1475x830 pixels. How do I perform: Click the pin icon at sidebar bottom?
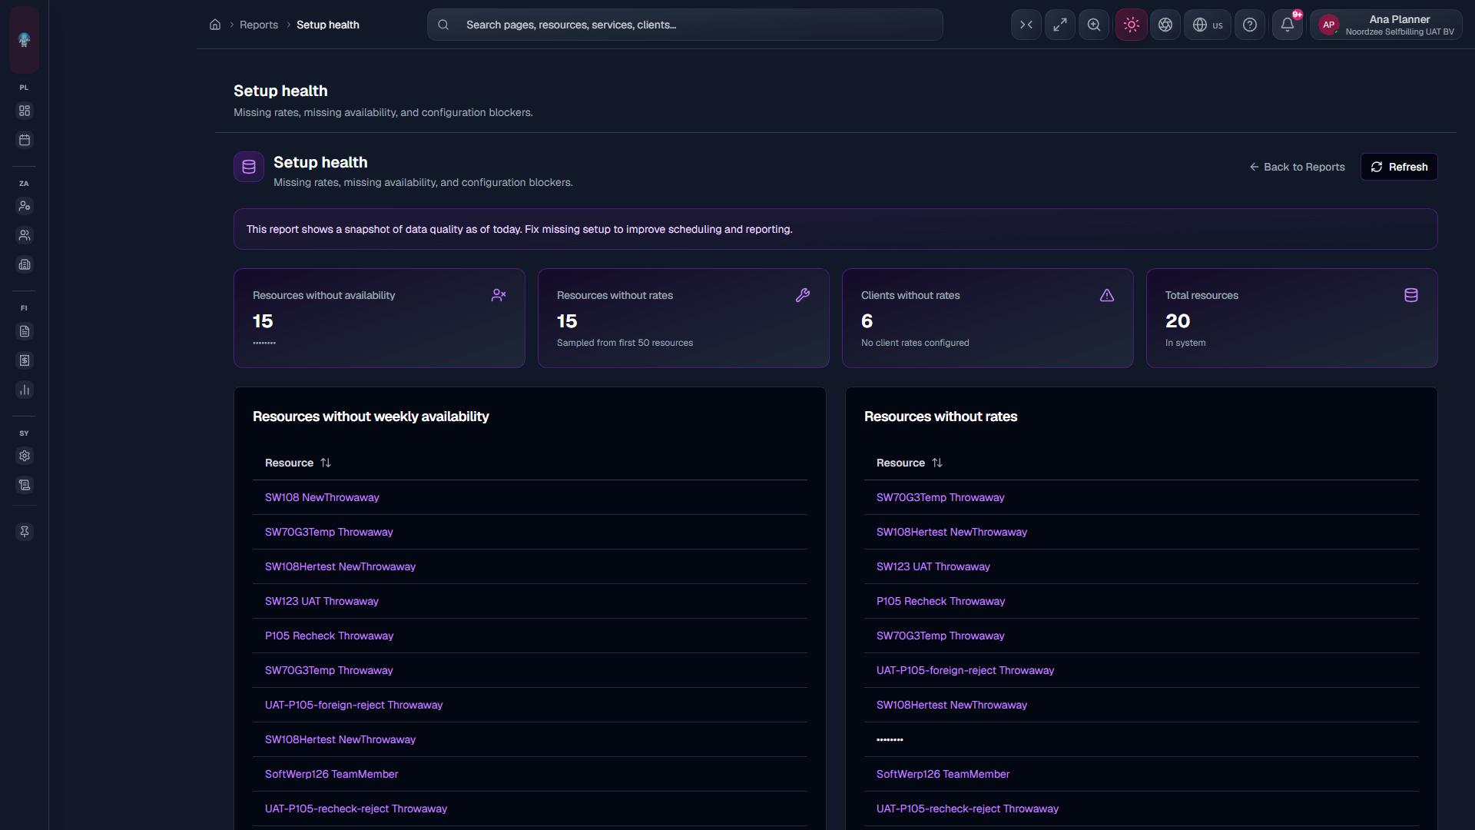point(25,532)
